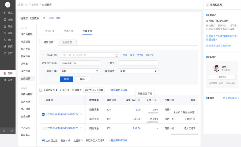Click top 标记为已人工结算 button

point(94,90)
